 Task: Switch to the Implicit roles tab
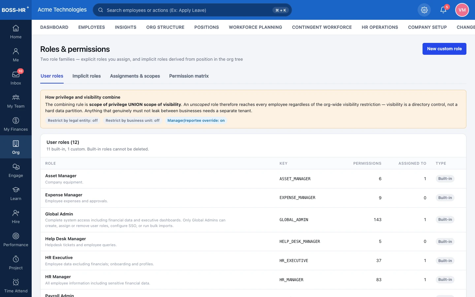coord(86,76)
